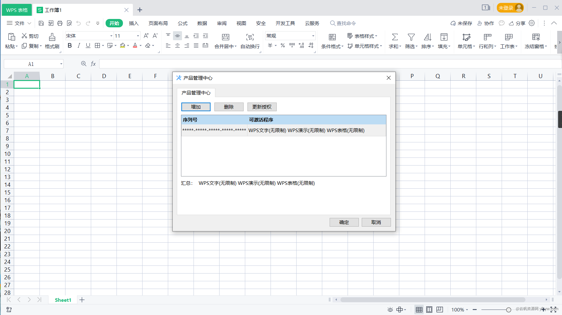Toggle Underline formatting

click(88, 46)
